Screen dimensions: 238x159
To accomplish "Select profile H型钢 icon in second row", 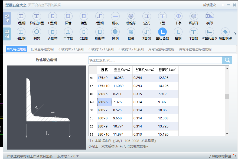I will [21, 32].
